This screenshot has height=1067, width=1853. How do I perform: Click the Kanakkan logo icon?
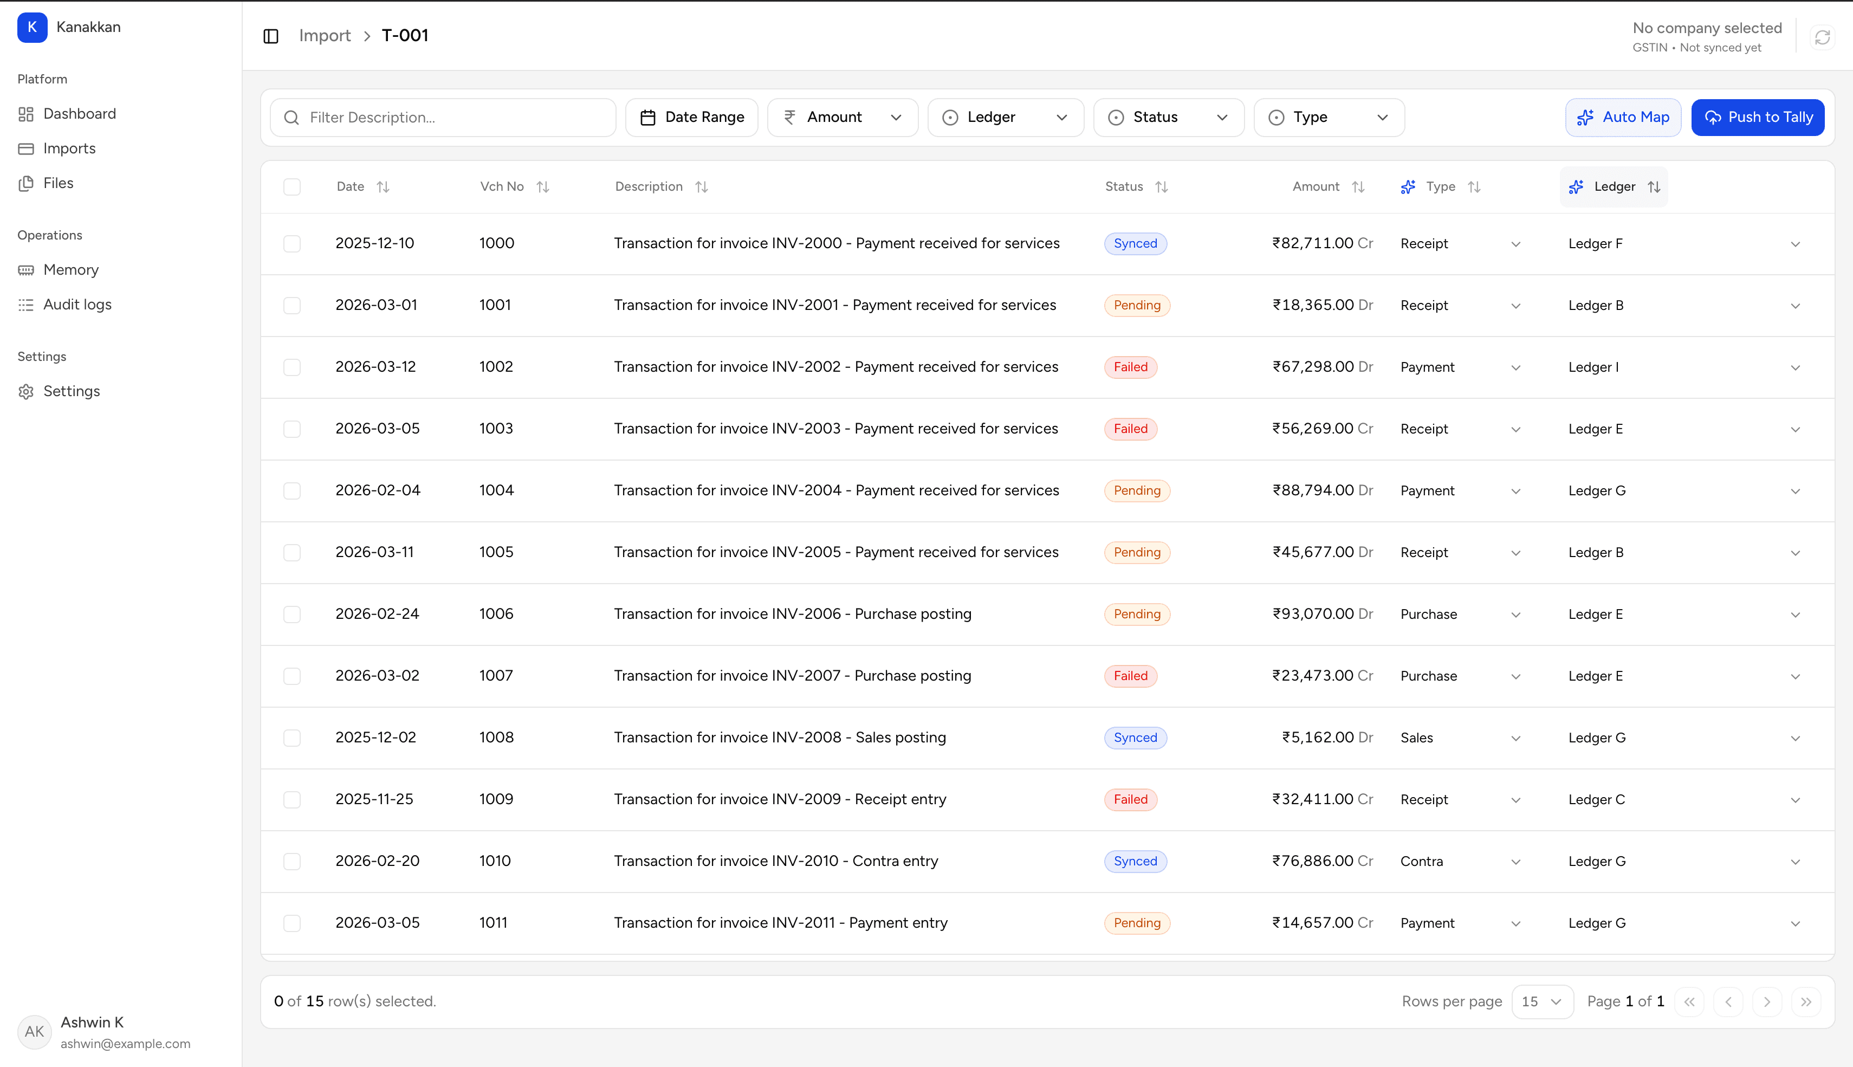pyautogui.click(x=33, y=27)
